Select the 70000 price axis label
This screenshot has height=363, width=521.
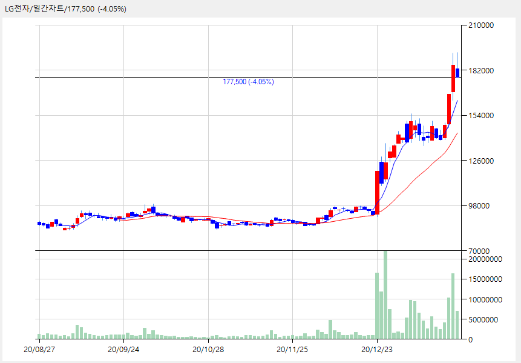pyautogui.click(x=479, y=251)
